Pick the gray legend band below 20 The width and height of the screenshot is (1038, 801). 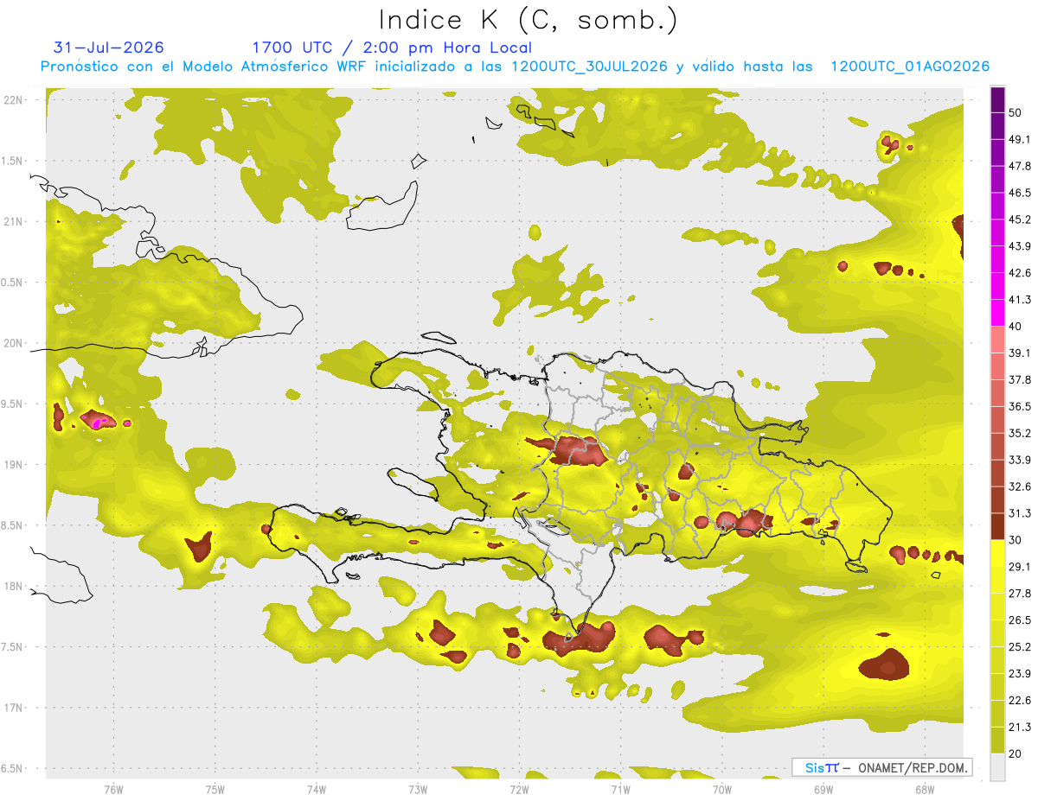point(997,766)
